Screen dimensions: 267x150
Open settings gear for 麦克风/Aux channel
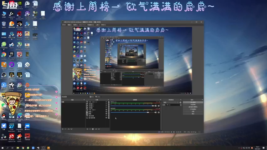click(x=159, y=106)
